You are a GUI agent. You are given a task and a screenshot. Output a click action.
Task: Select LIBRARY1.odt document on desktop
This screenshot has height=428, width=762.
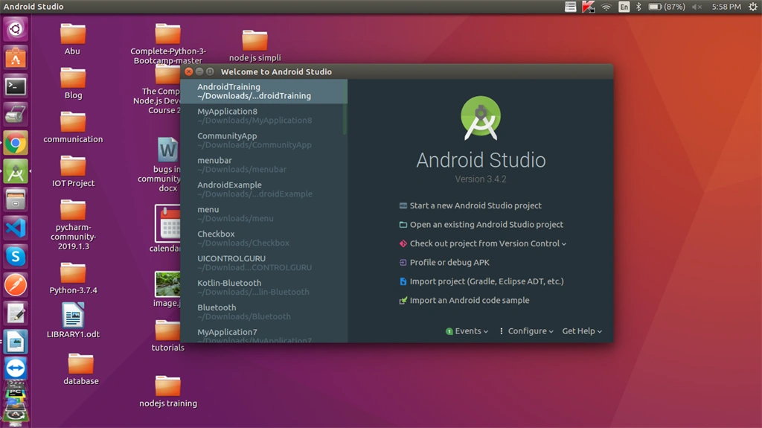click(x=73, y=321)
